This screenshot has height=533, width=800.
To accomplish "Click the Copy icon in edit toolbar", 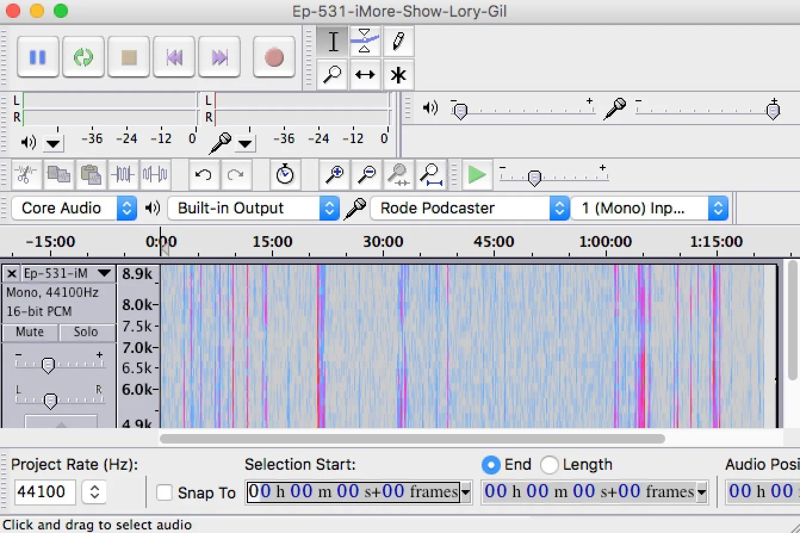I will click(58, 175).
